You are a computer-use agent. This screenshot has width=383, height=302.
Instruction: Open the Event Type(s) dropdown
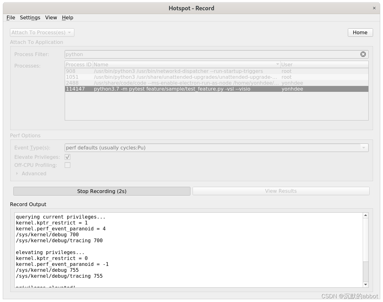click(363, 148)
